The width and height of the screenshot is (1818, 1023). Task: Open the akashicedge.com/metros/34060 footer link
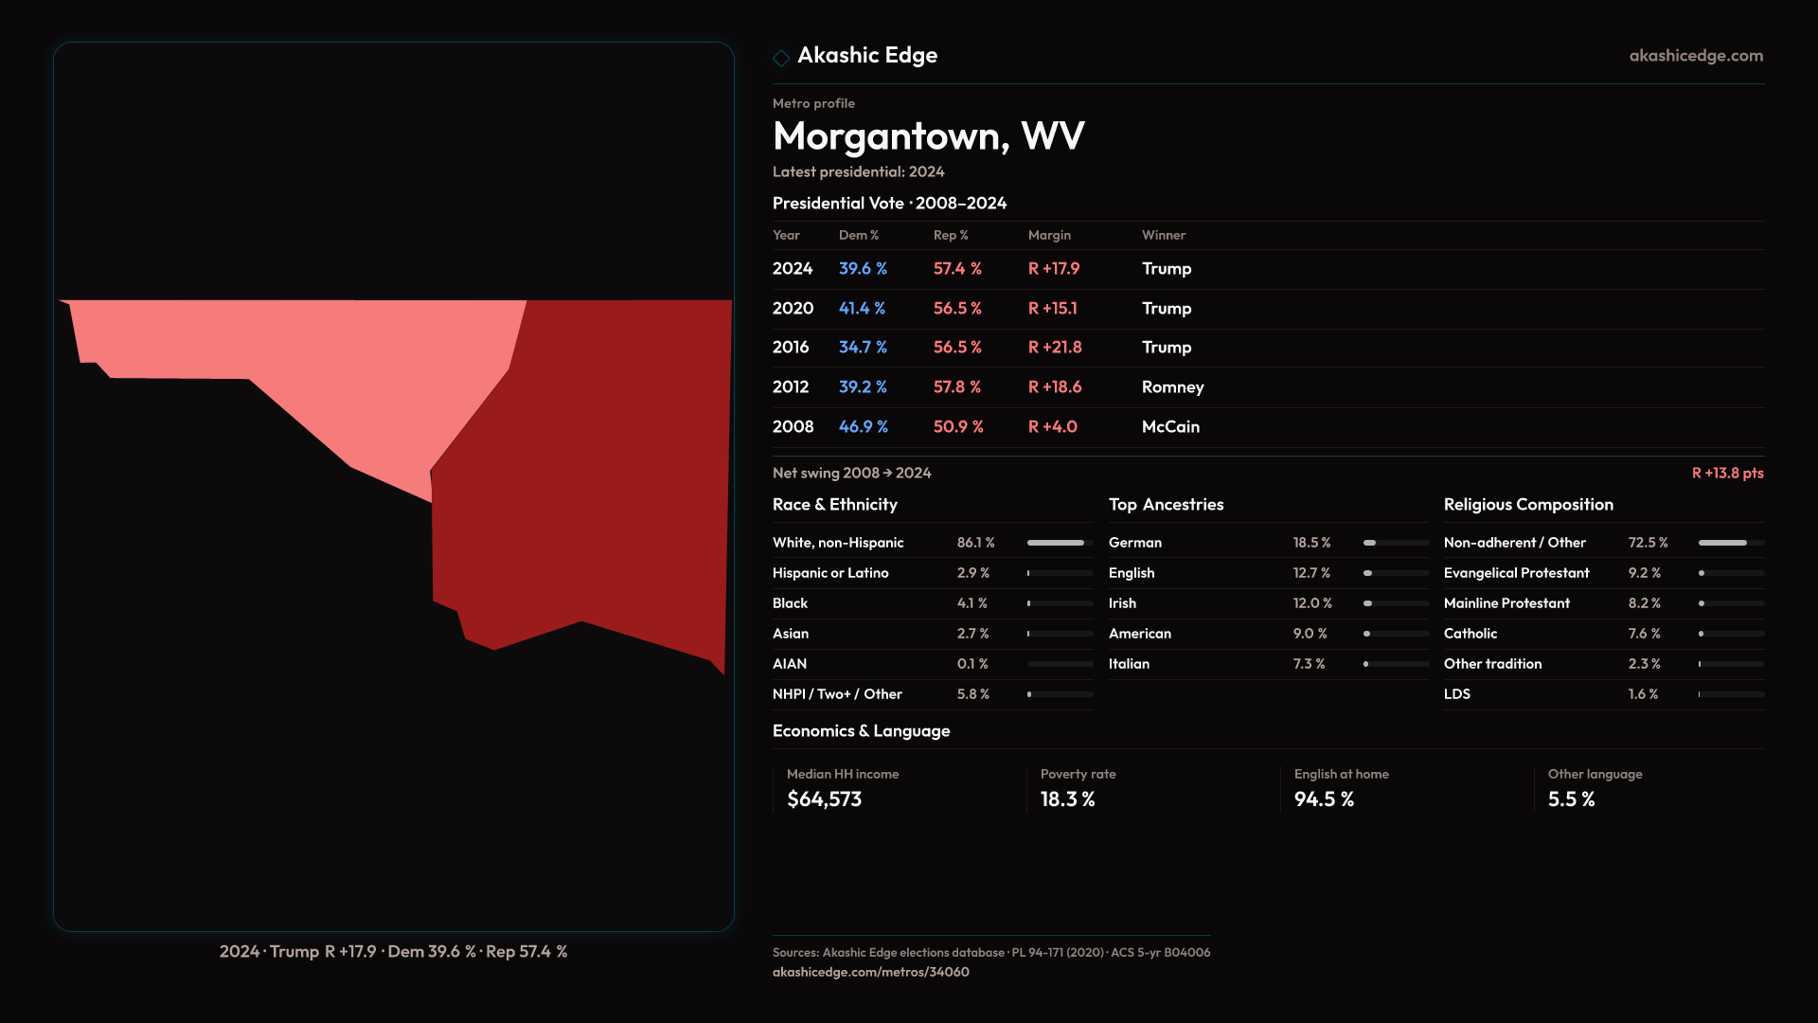[870, 972]
